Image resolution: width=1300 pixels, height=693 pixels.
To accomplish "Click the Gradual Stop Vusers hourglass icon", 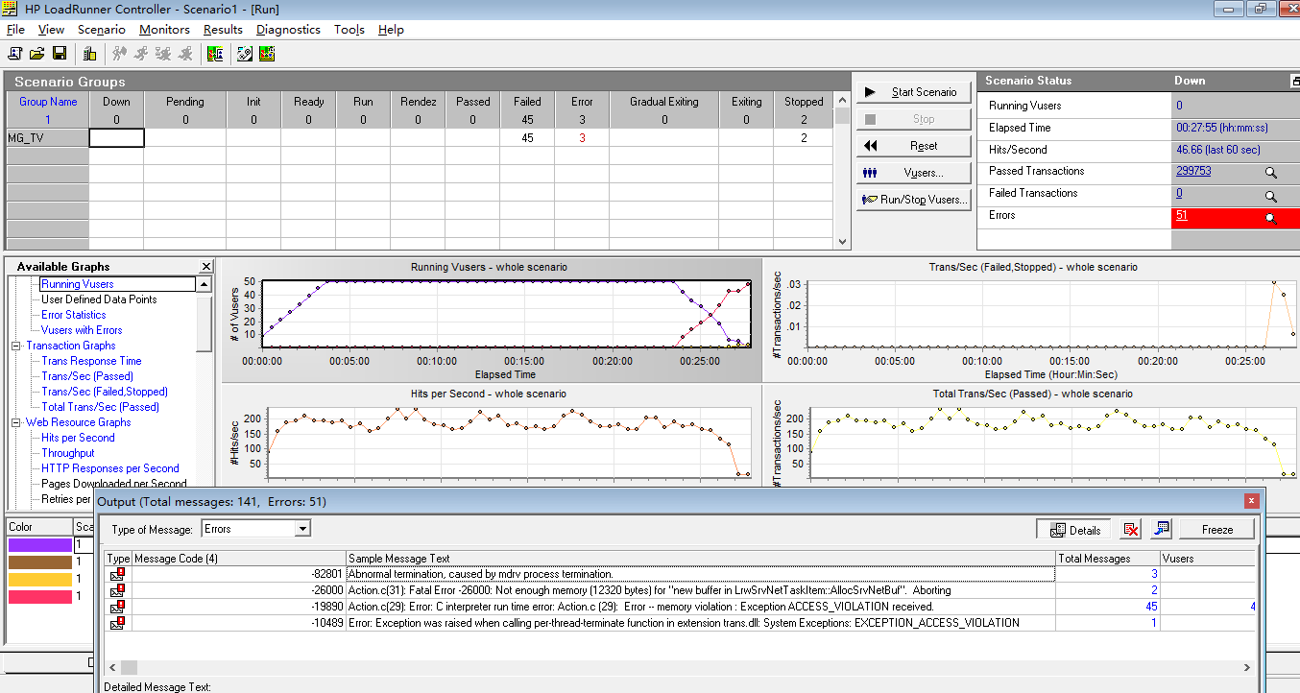I will [x=164, y=54].
